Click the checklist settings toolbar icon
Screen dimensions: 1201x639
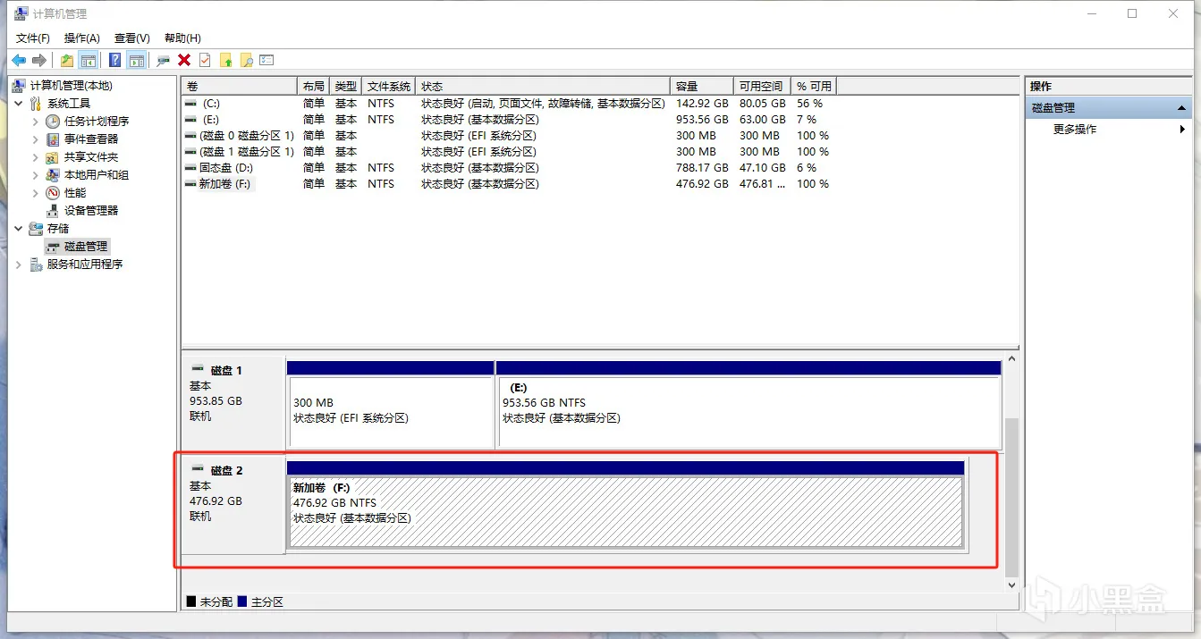[x=266, y=61]
